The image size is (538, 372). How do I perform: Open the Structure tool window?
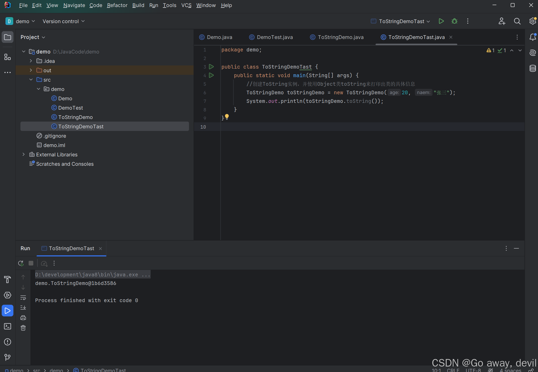[x=8, y=57]
